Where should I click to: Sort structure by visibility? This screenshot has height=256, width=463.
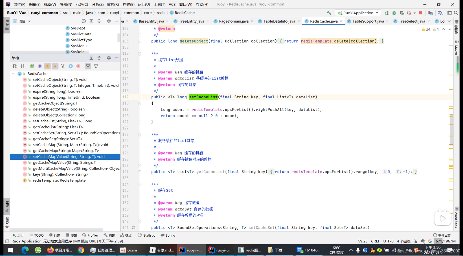click(14, 66)
